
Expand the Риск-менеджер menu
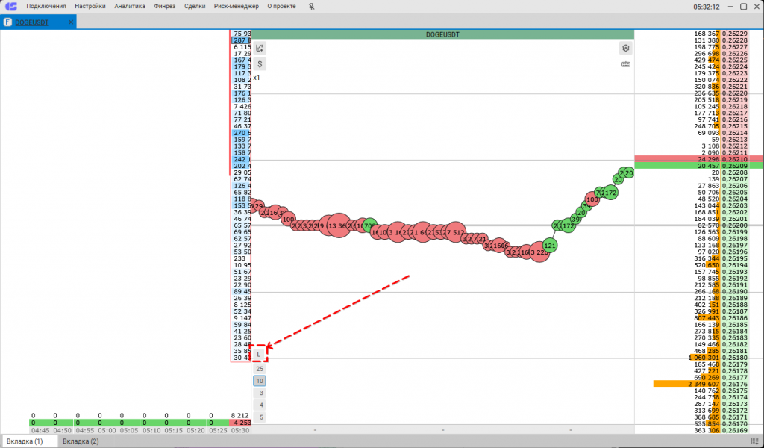(236, 7)
